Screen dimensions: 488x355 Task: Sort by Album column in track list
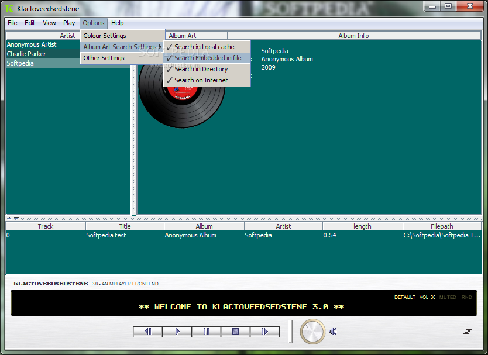pos(204,226)
